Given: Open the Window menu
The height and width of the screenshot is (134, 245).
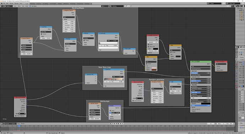Looking at the screenshot, I should (x=16, y=4).
